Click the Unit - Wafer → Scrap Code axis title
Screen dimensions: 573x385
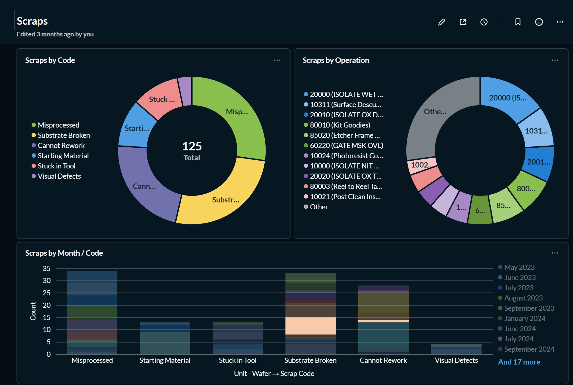274,373
